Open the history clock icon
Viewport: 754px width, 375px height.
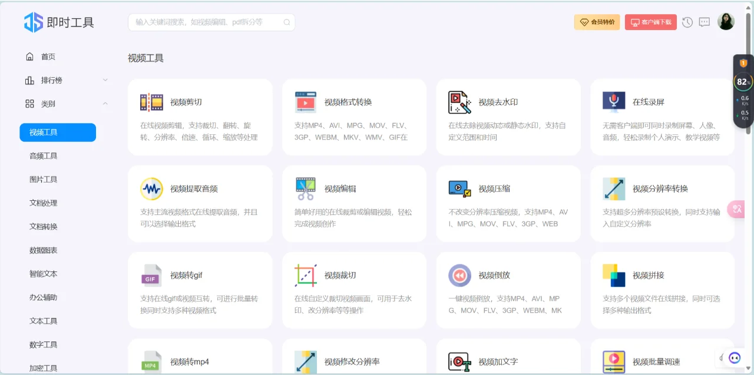(x=687, y=22)
